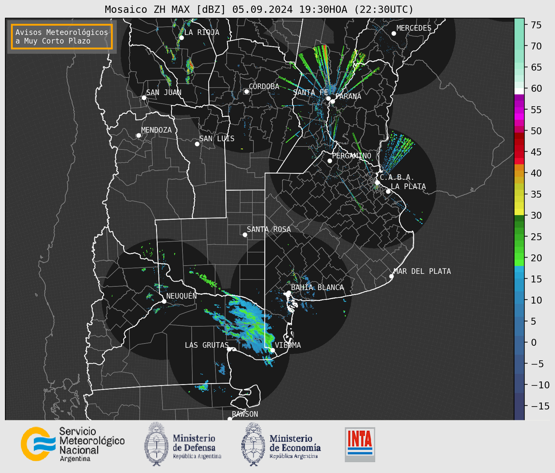The width and height of the screenshot is (555, 473).
Task: Click the 75 tick label on color scale
Action: click(536, 25)
